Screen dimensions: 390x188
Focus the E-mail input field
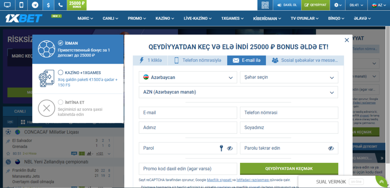pos(188,113)
